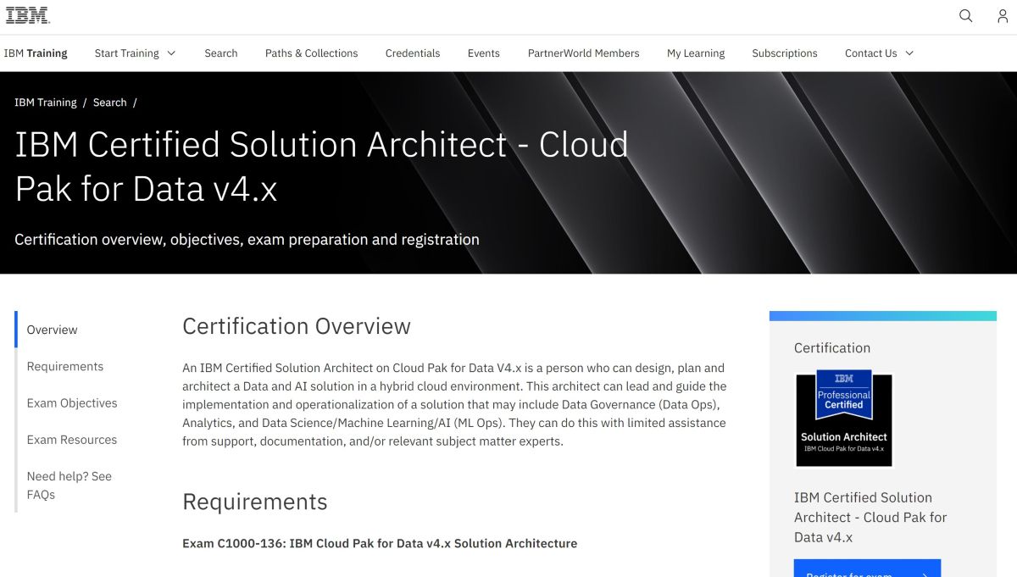
Task: Open the Events page
Action: tap(483, 53)
